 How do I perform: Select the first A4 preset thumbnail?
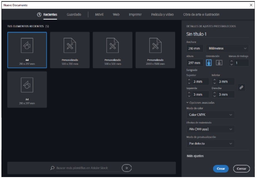(27, 50)
